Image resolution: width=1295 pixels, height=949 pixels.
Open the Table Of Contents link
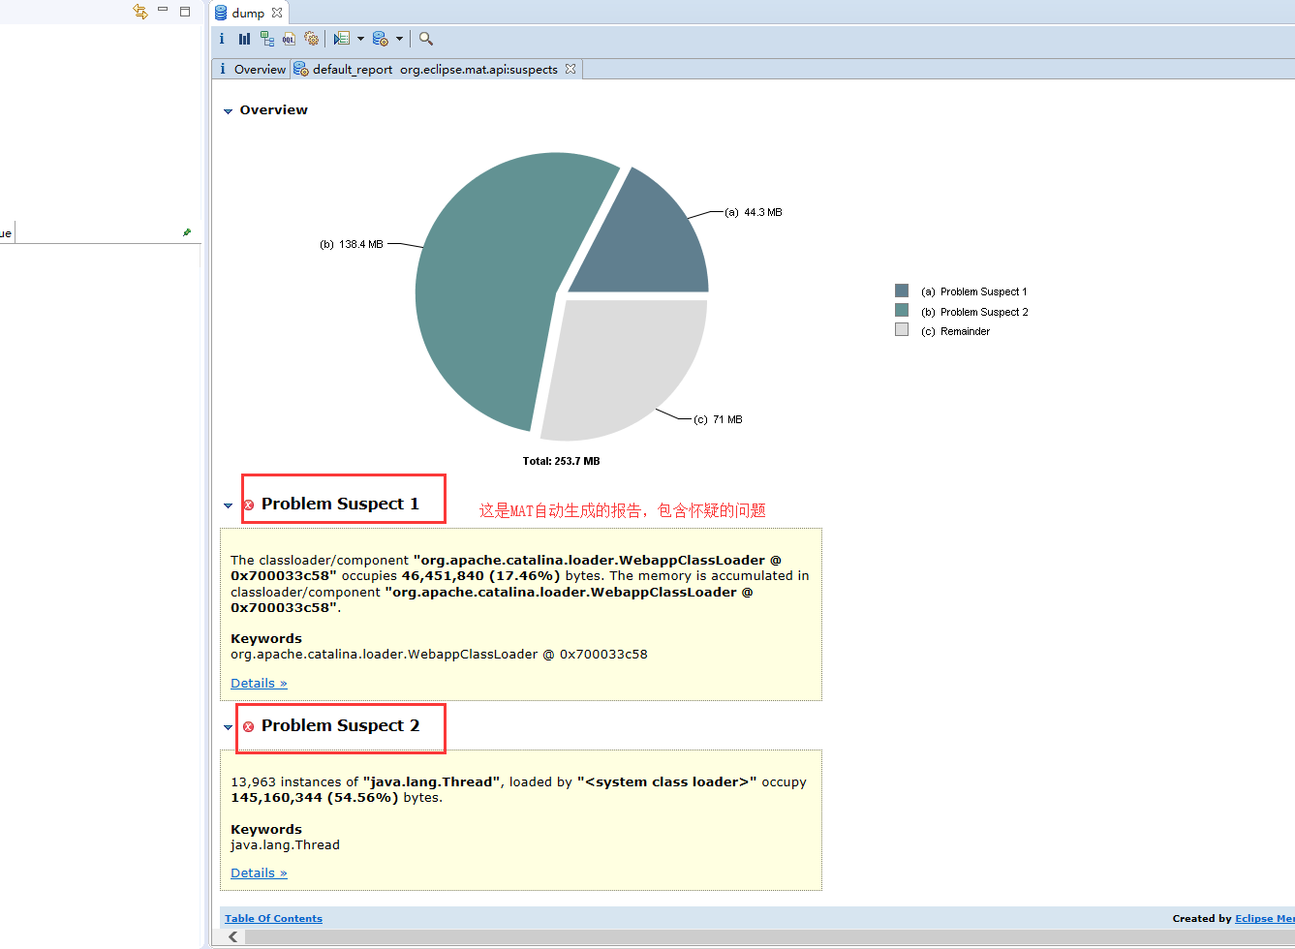click(x=273, y=918)
